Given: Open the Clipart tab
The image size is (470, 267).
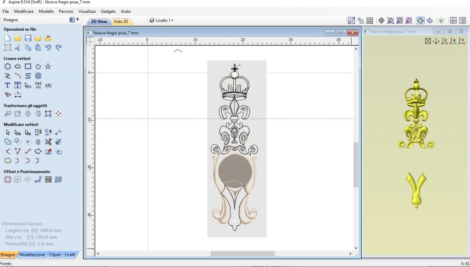Looking at the screenshot, I should click(x=55, y=255).
